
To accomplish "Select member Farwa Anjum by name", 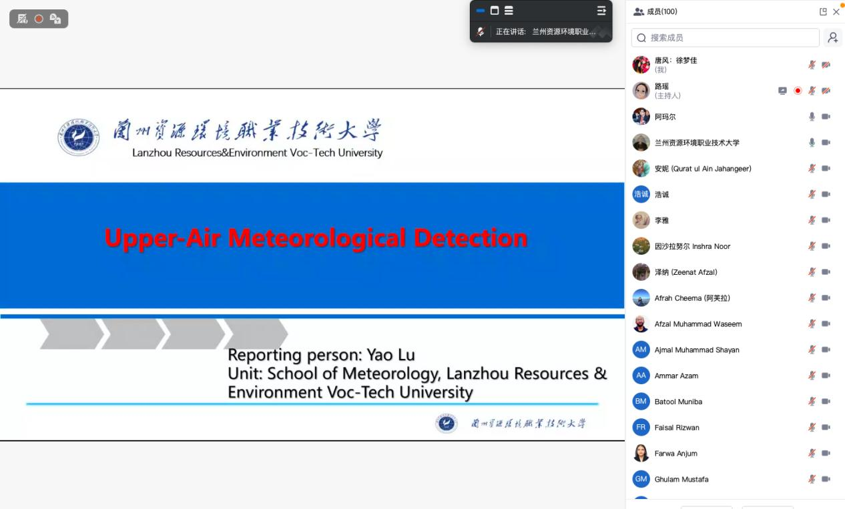I will tap(675, 453).
